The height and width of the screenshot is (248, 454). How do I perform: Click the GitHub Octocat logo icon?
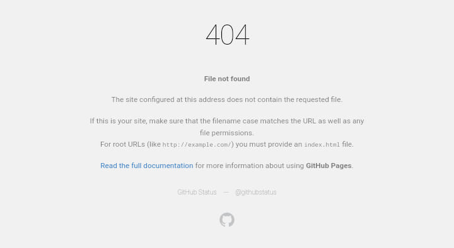coord(227,220)
